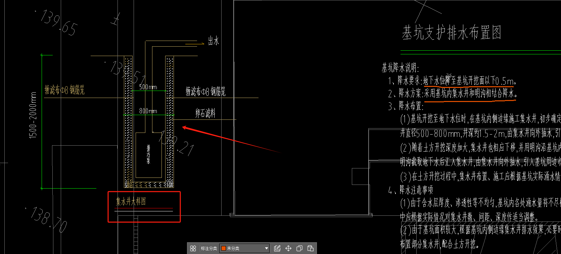
Task: Click the elevation value 139.65
Action: 59,23
